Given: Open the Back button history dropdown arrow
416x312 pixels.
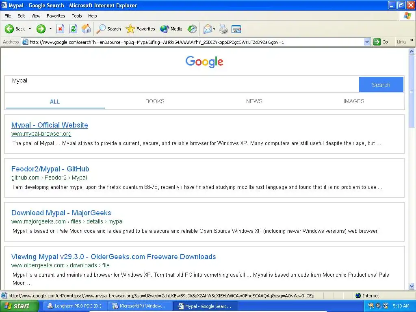Looking at the screenshot, I should point(30,29).
